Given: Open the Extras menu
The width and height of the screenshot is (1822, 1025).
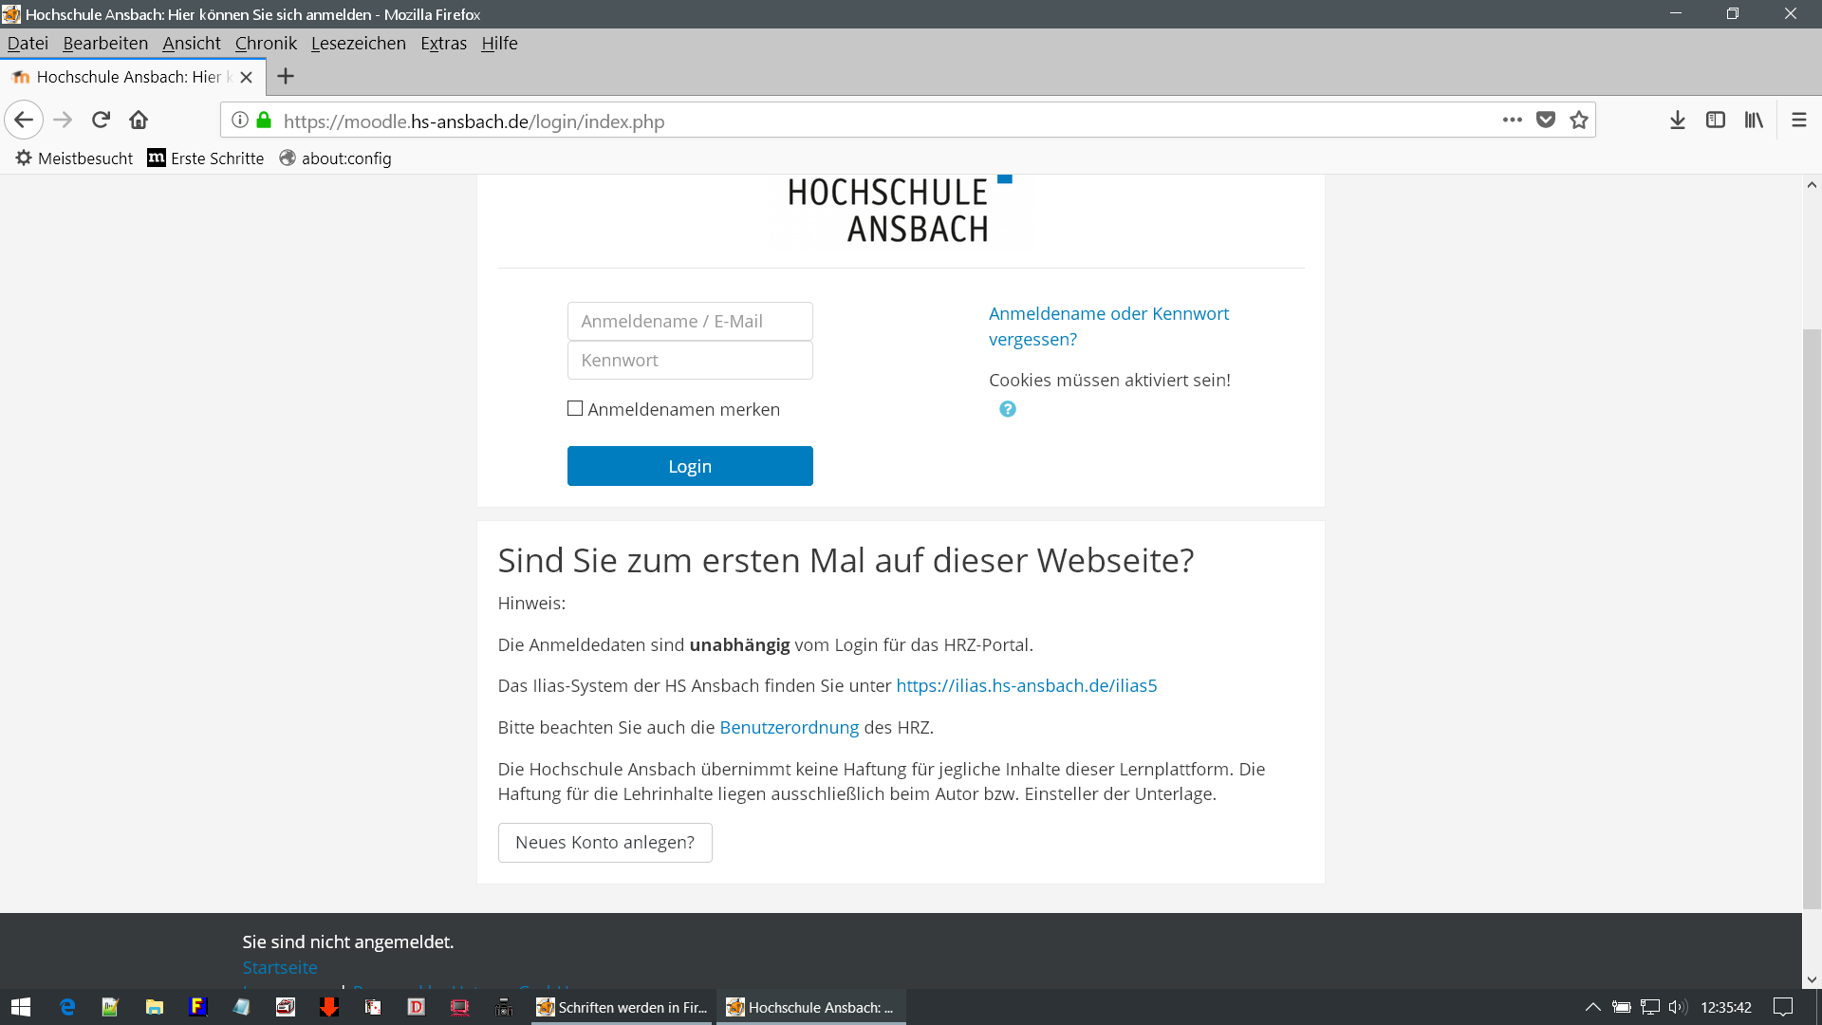Looking at the screenshot, I should tap(443, 44).
